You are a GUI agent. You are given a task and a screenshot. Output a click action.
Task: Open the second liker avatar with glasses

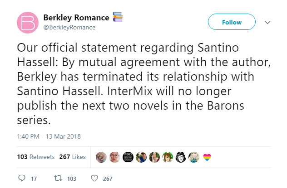115,157
